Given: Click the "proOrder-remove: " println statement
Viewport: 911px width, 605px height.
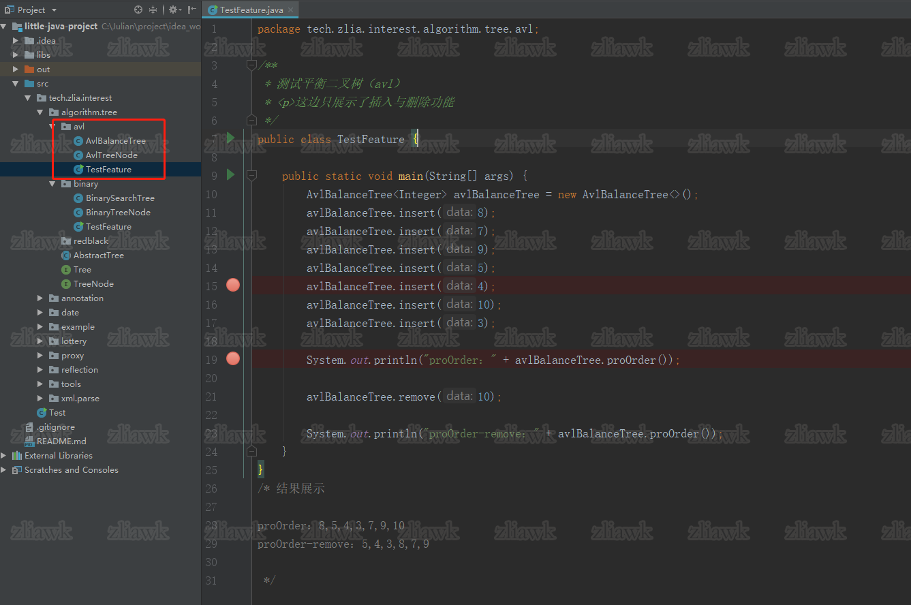Looking at the screenshot, I should tap(514, 433).
